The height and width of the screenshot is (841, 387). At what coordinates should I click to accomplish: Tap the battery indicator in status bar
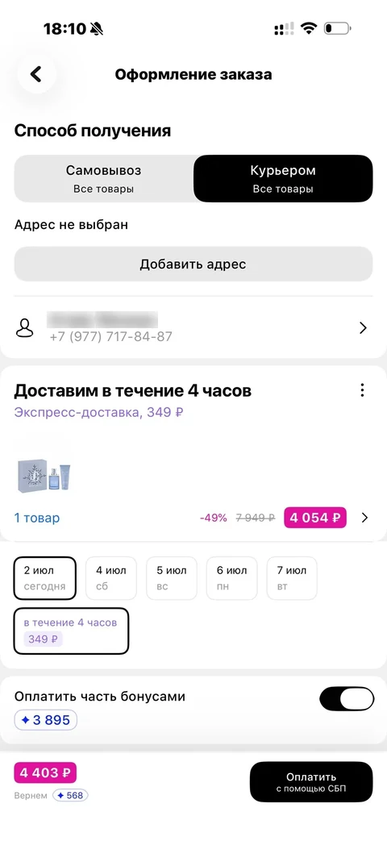(337, 28)
